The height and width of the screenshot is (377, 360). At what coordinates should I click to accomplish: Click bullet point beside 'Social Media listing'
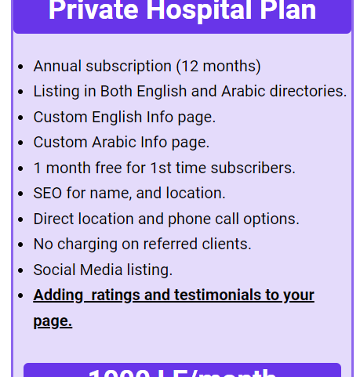click(20, 270)
